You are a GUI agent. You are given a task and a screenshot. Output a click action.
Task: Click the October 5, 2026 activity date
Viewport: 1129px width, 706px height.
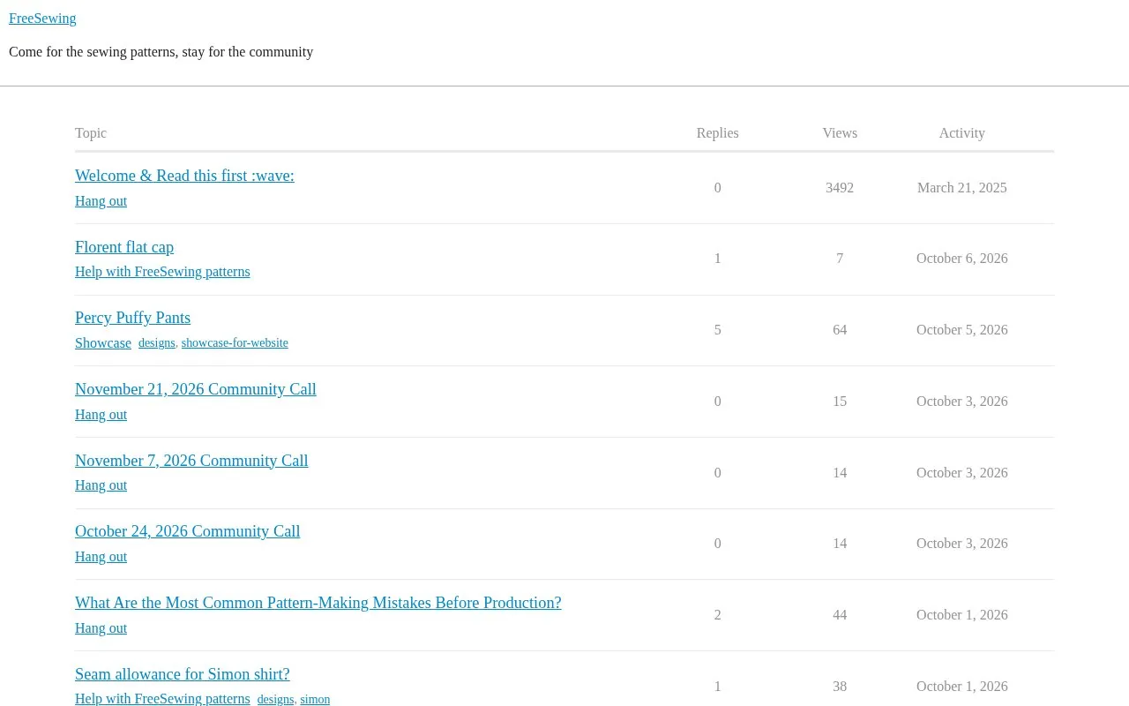(x=961, y=330)
